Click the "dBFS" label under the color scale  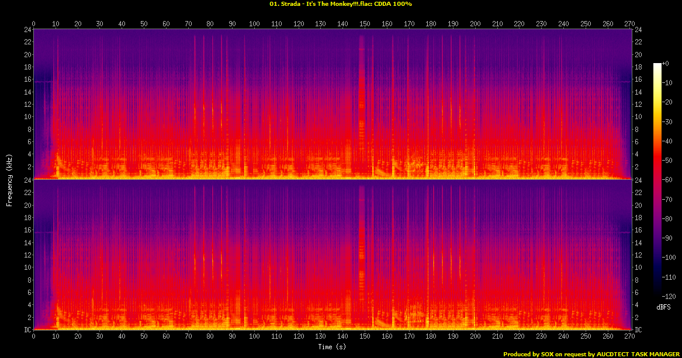(x=663, y=307)
